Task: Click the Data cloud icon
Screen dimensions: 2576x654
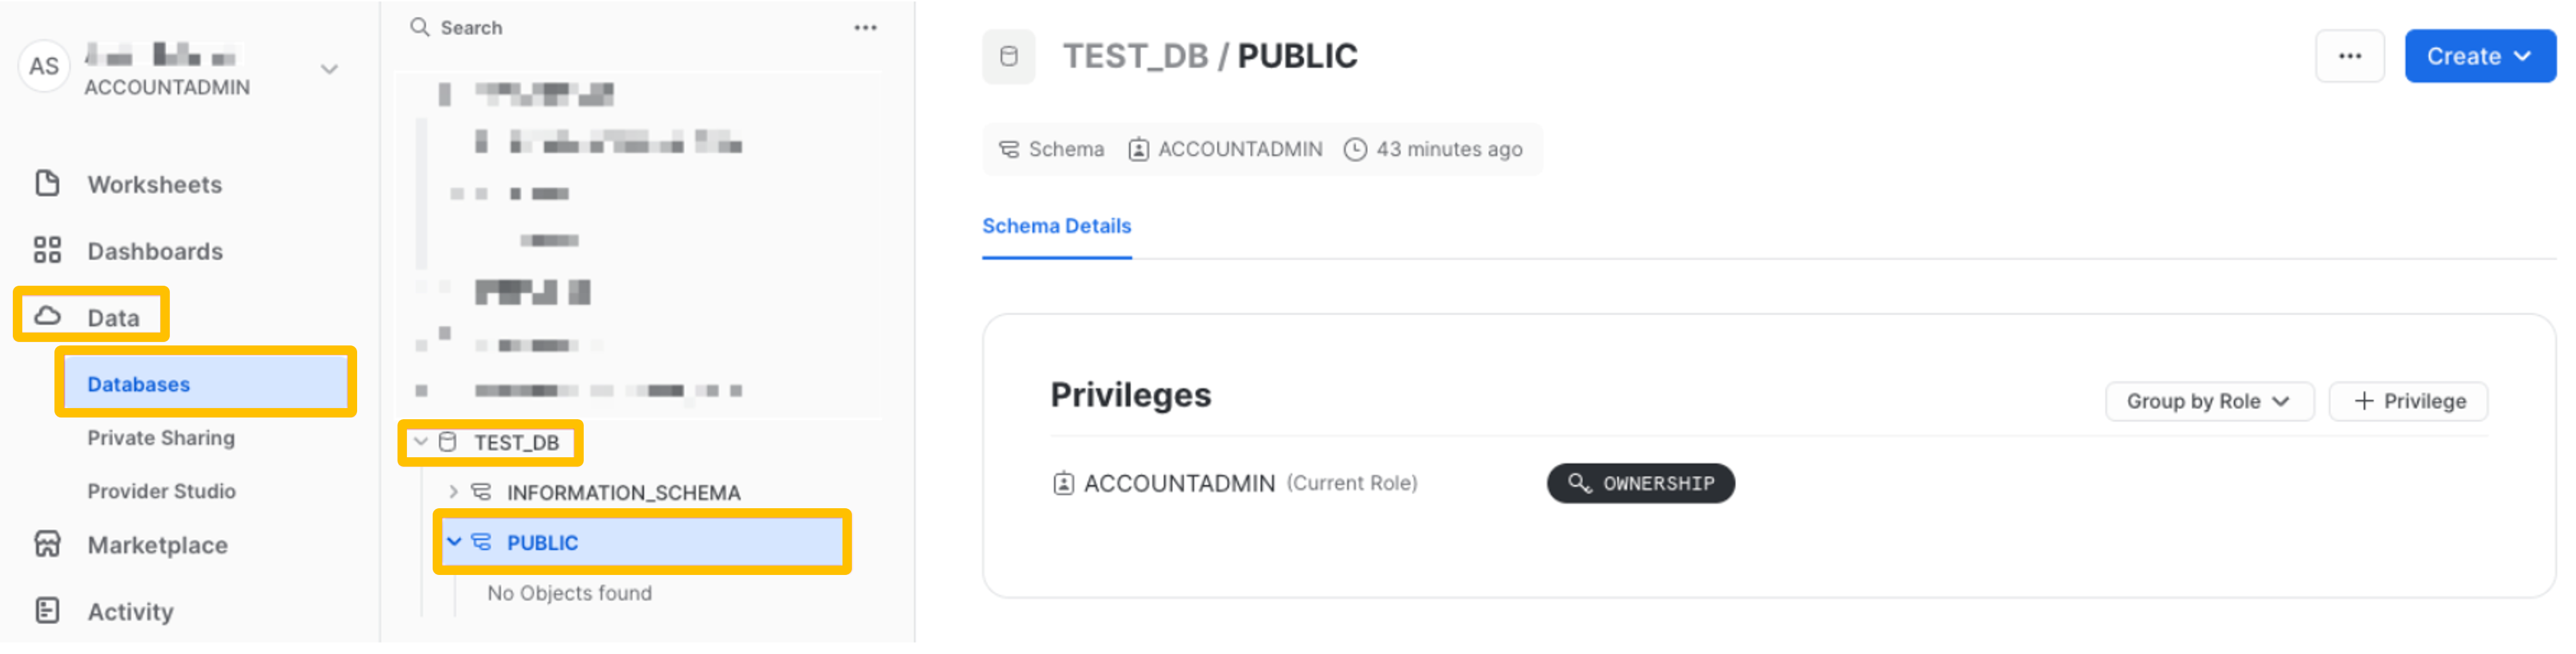Action: [47, 317]
